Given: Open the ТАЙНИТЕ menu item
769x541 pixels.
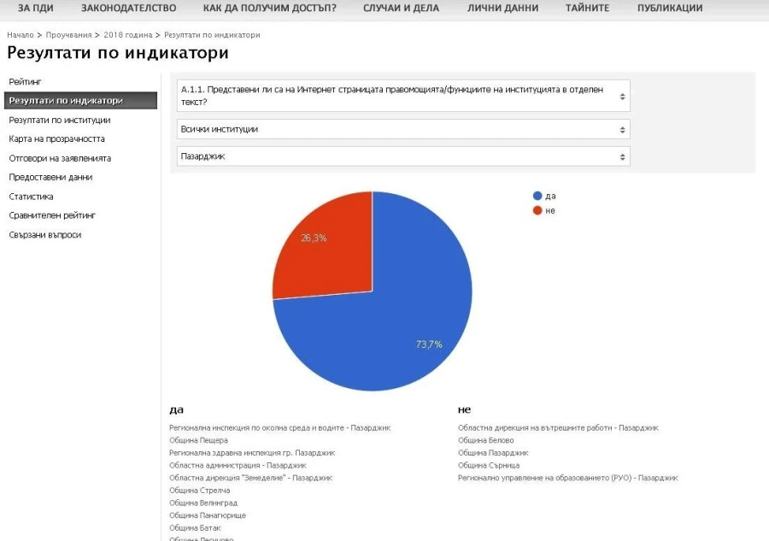Looking at the screenshot, I should coord(587,8).
